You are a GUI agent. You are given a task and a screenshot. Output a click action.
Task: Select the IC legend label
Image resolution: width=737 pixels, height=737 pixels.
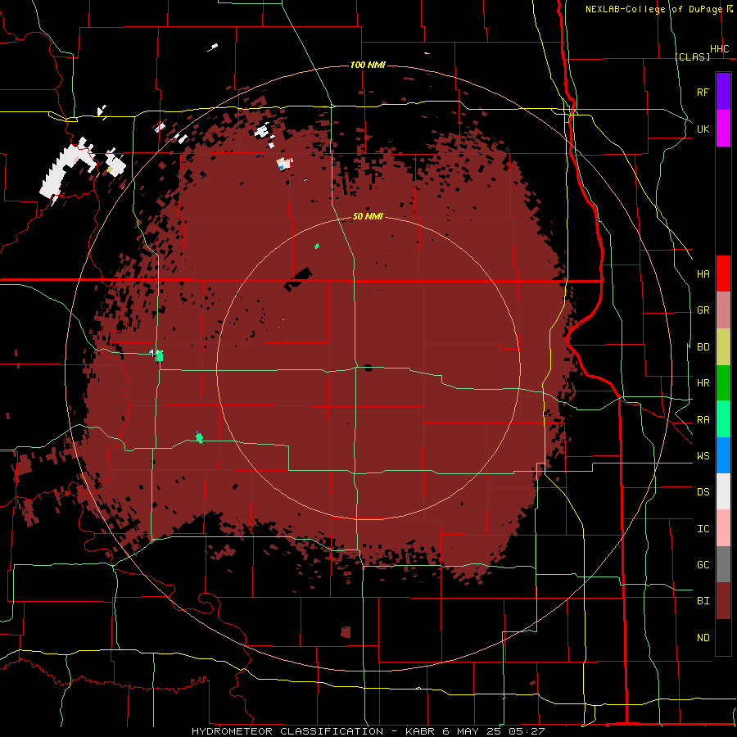pyautogui.click(x=703, y=529)
